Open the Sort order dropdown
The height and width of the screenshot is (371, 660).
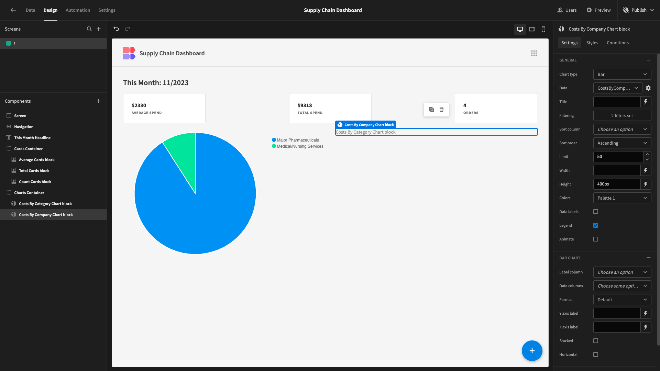622,143
